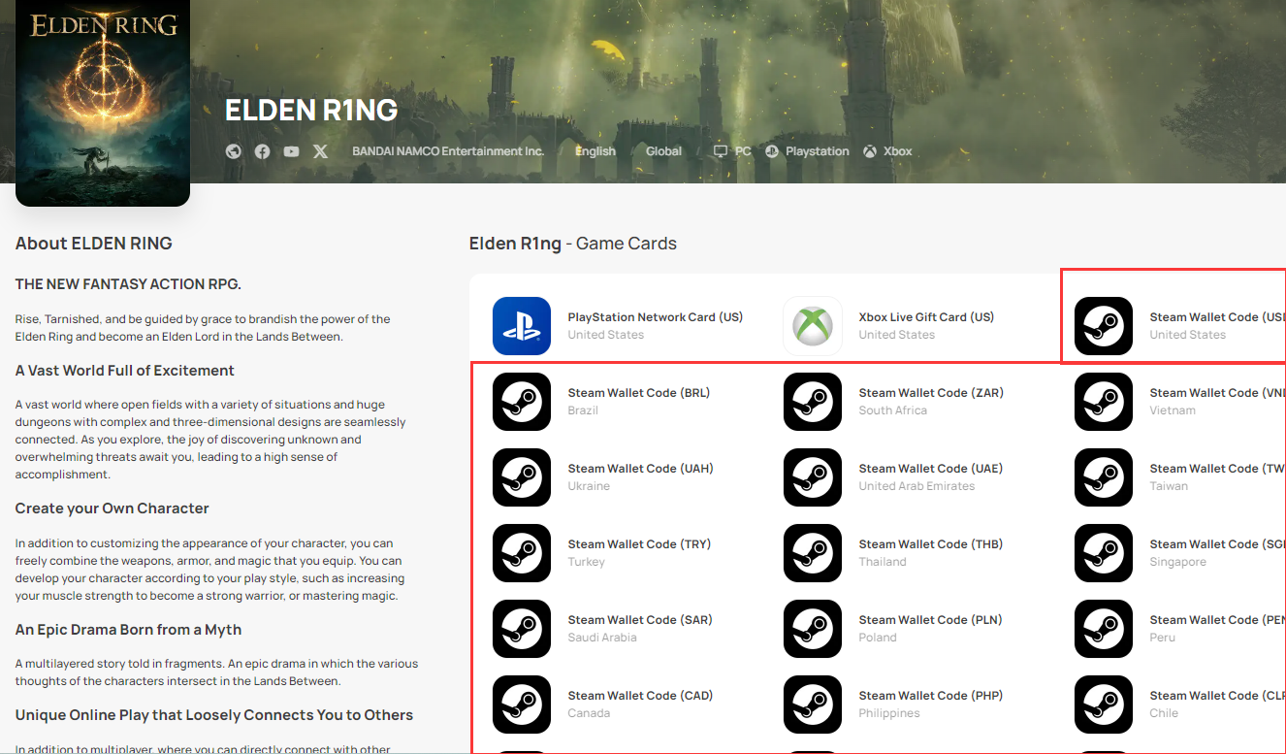Click 'Unique Online Play that Loosely Connects' heading

[x=214, y=715]
